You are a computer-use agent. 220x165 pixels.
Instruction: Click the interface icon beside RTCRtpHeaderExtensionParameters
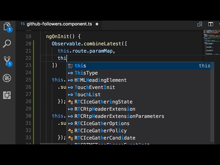pos(70,116)
